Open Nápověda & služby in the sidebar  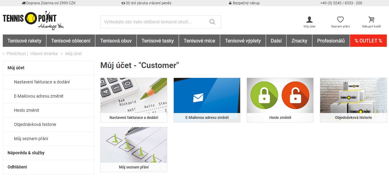(48, 153)
